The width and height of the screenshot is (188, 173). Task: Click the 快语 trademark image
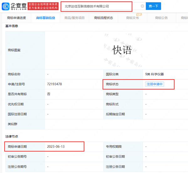coord(122,50)
